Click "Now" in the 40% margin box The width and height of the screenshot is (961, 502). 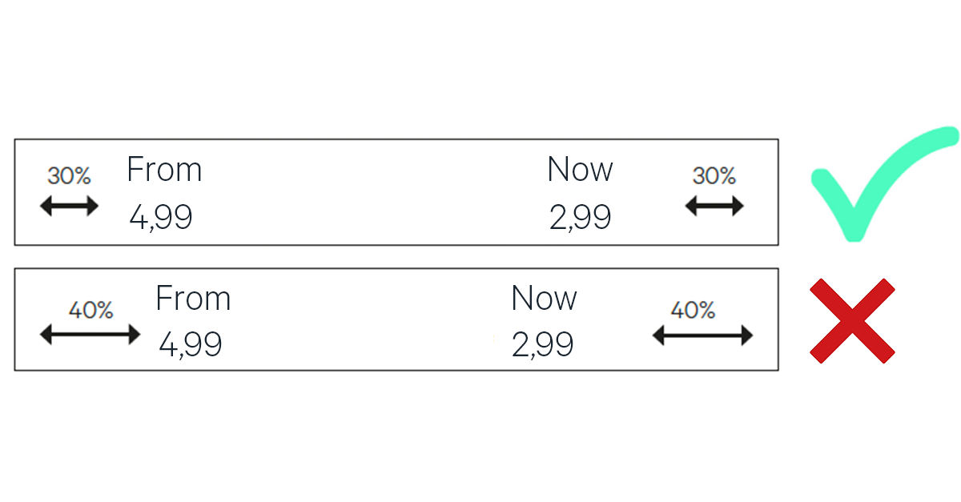(544, 299)
